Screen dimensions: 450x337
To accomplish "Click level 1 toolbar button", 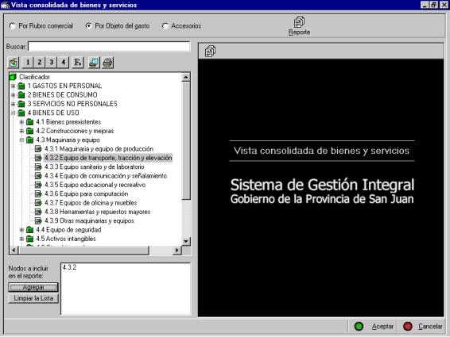I will (28, 62).
